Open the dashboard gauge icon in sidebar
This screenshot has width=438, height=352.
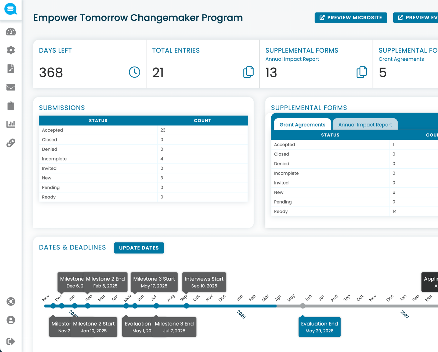pyautogui.click(x=10, y=32)
